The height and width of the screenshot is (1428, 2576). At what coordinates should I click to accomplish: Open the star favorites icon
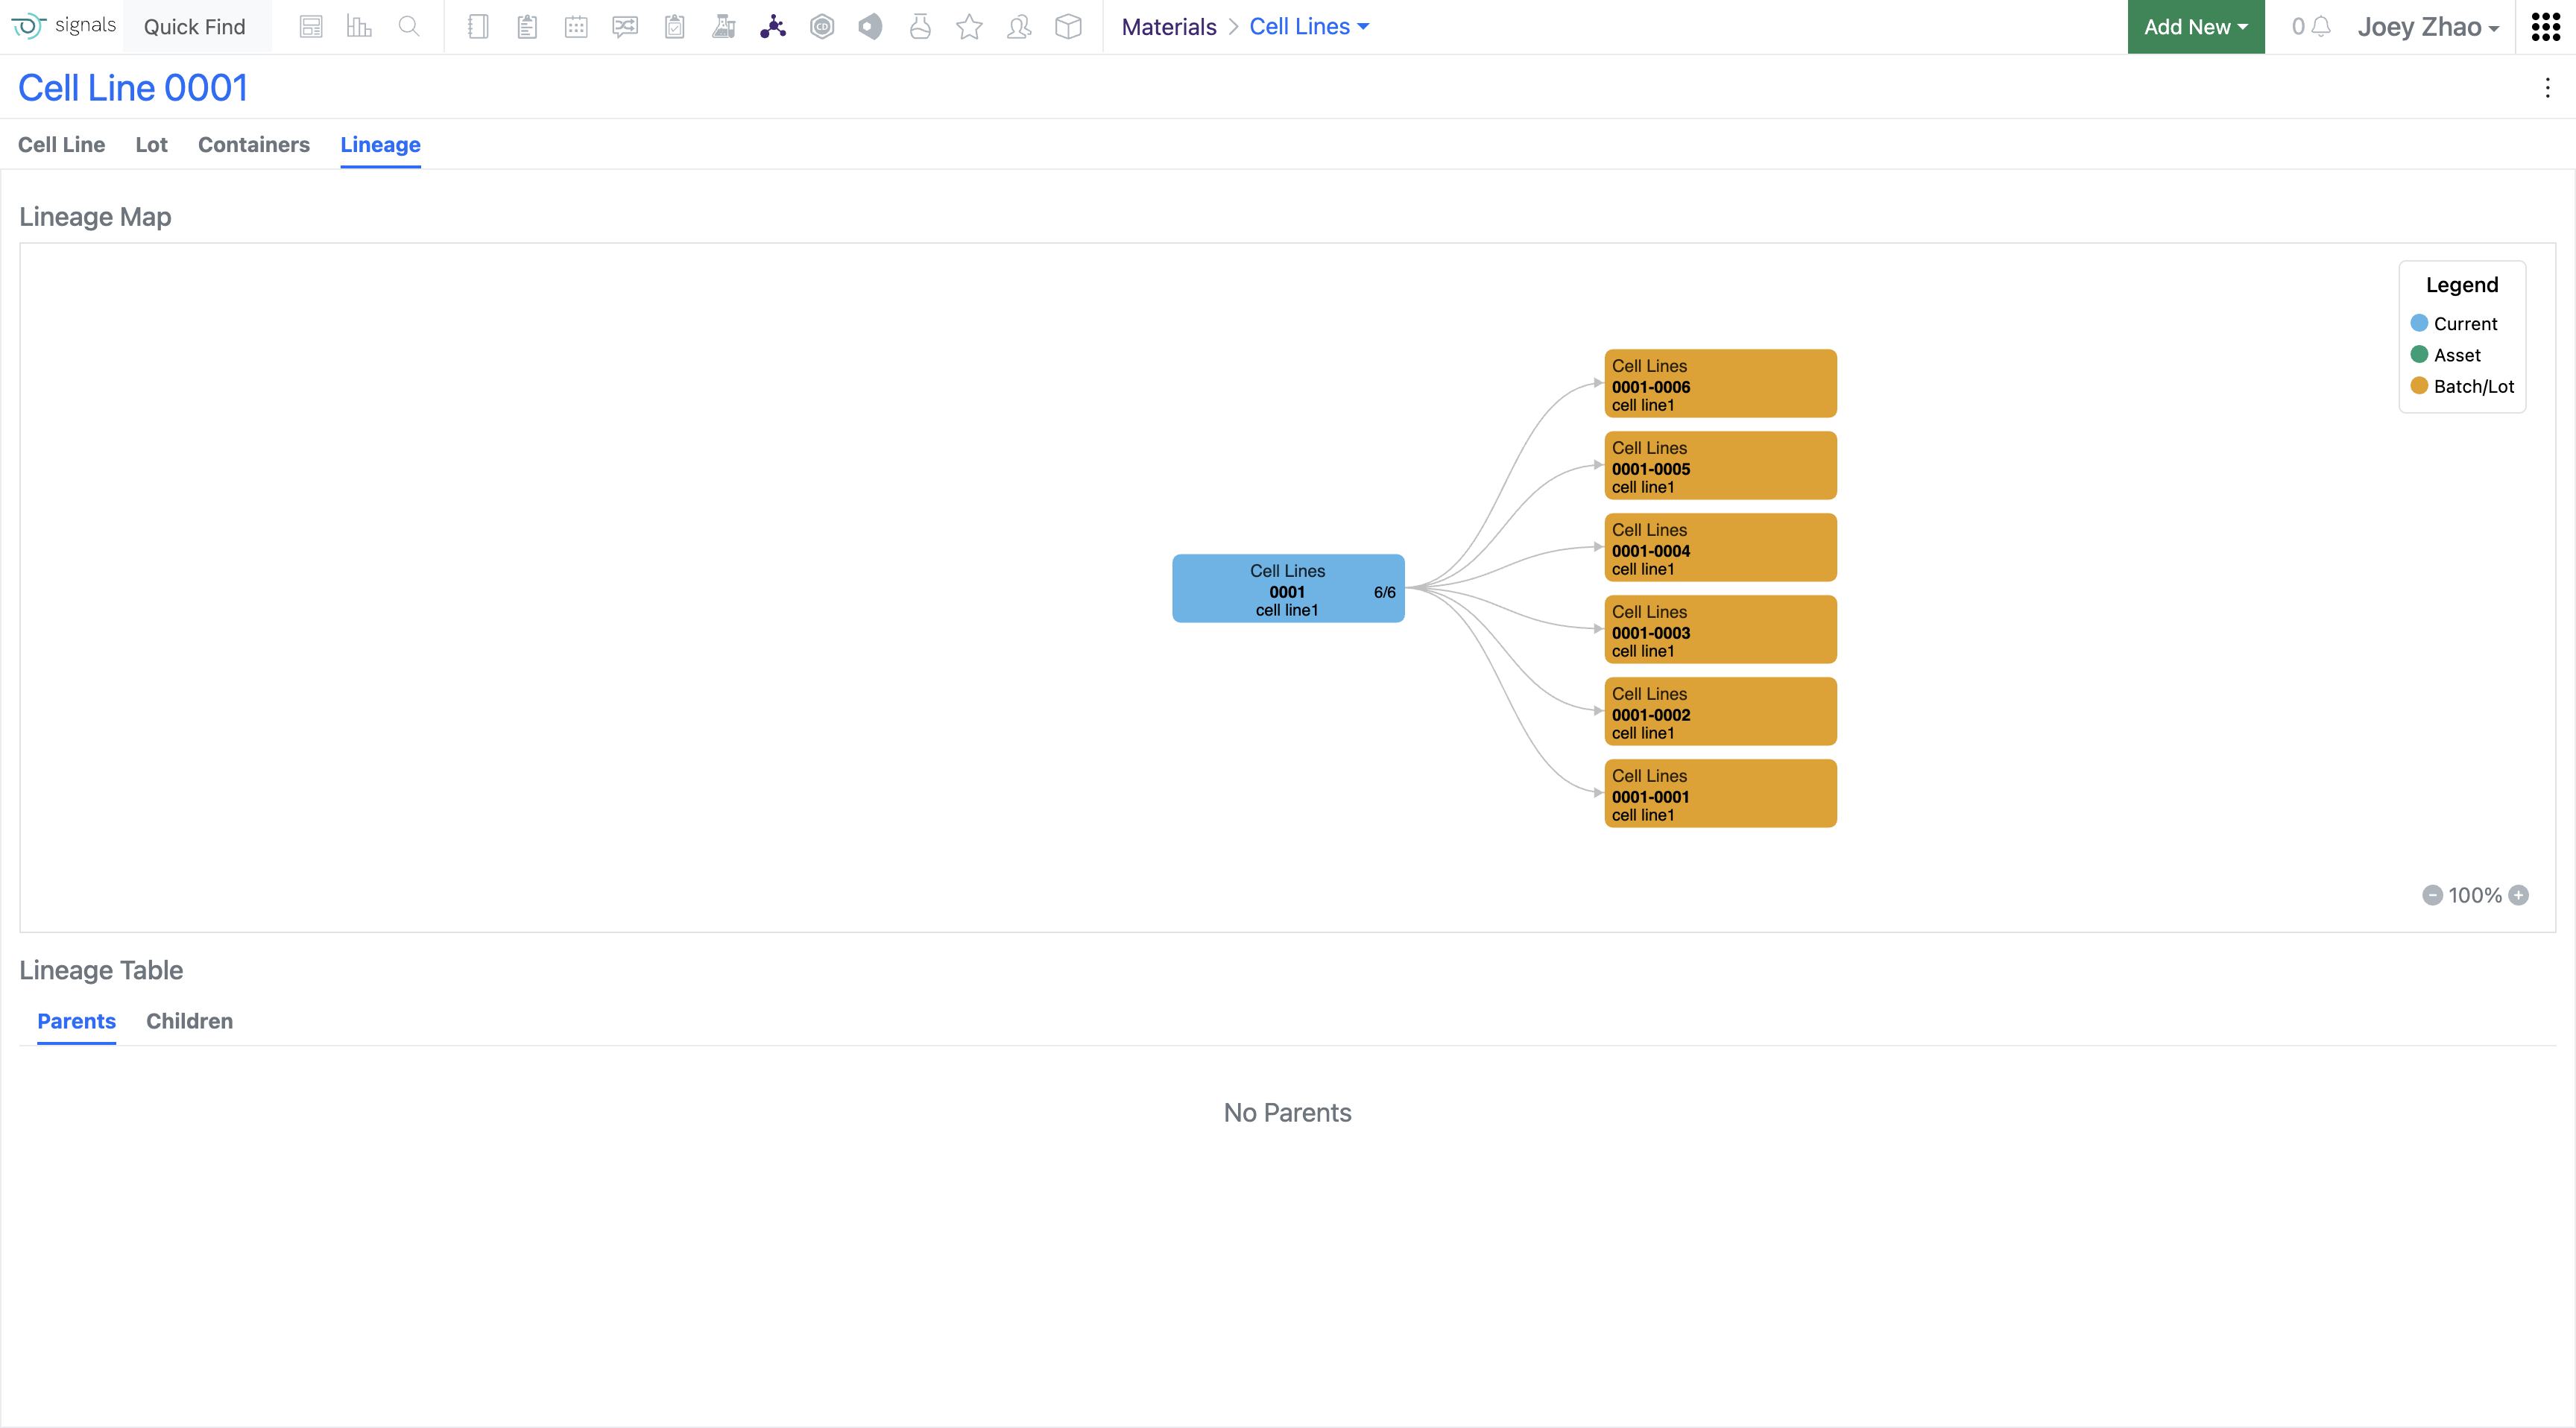tap(969, 27)
